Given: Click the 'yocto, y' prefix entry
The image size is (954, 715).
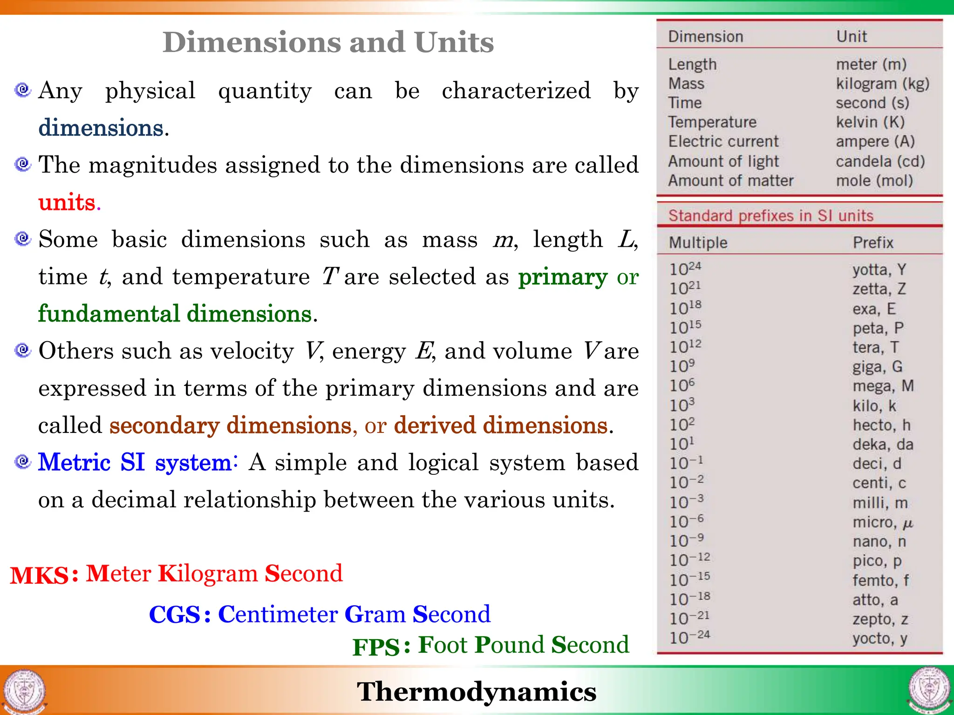Looking at the screenshot, I should pyautogui.click(x=880, y=639).
